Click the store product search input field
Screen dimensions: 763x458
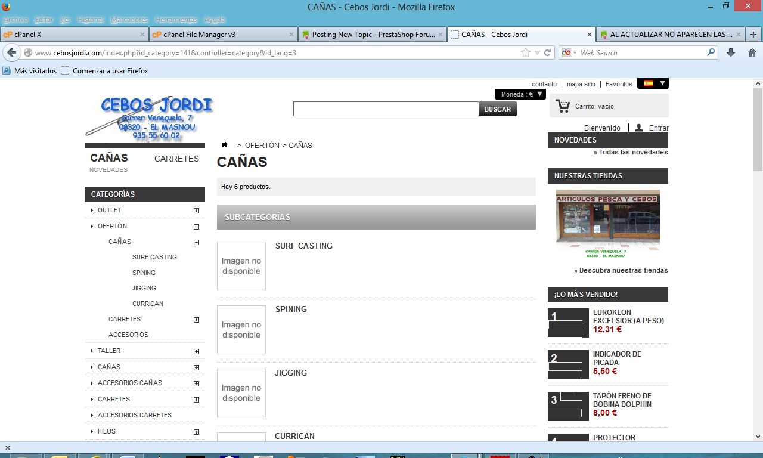click(386, 109)
